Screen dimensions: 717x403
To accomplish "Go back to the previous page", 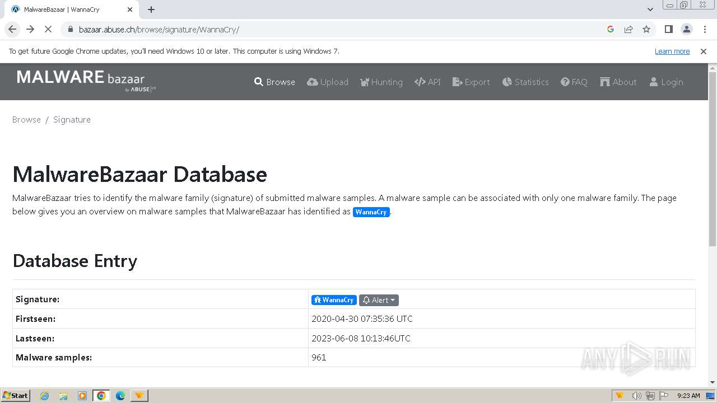I will click(12, 29).
